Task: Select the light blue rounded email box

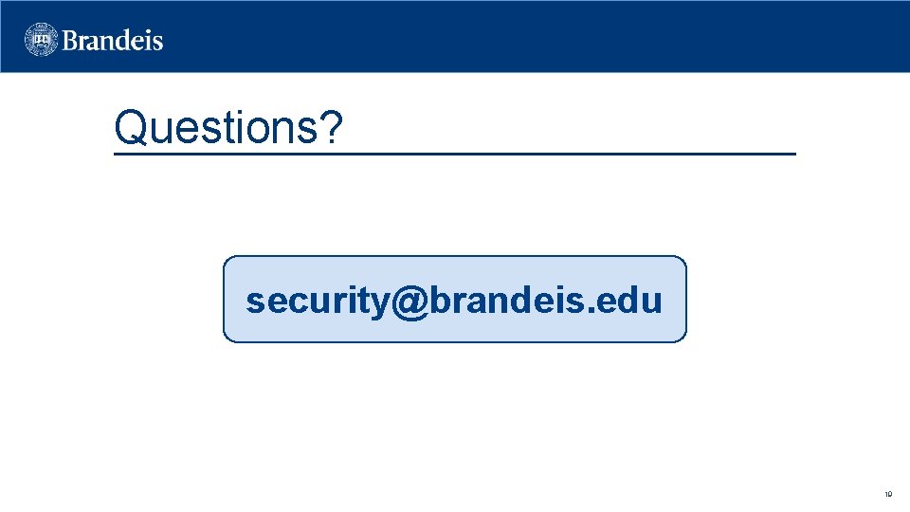Action: point(454,327)
